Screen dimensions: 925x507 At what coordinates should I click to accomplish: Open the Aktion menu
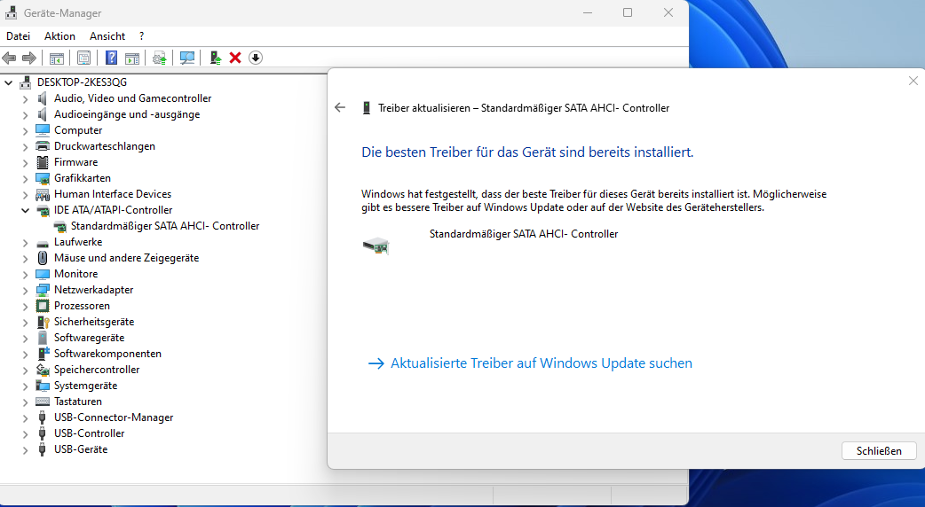(59, 36)
